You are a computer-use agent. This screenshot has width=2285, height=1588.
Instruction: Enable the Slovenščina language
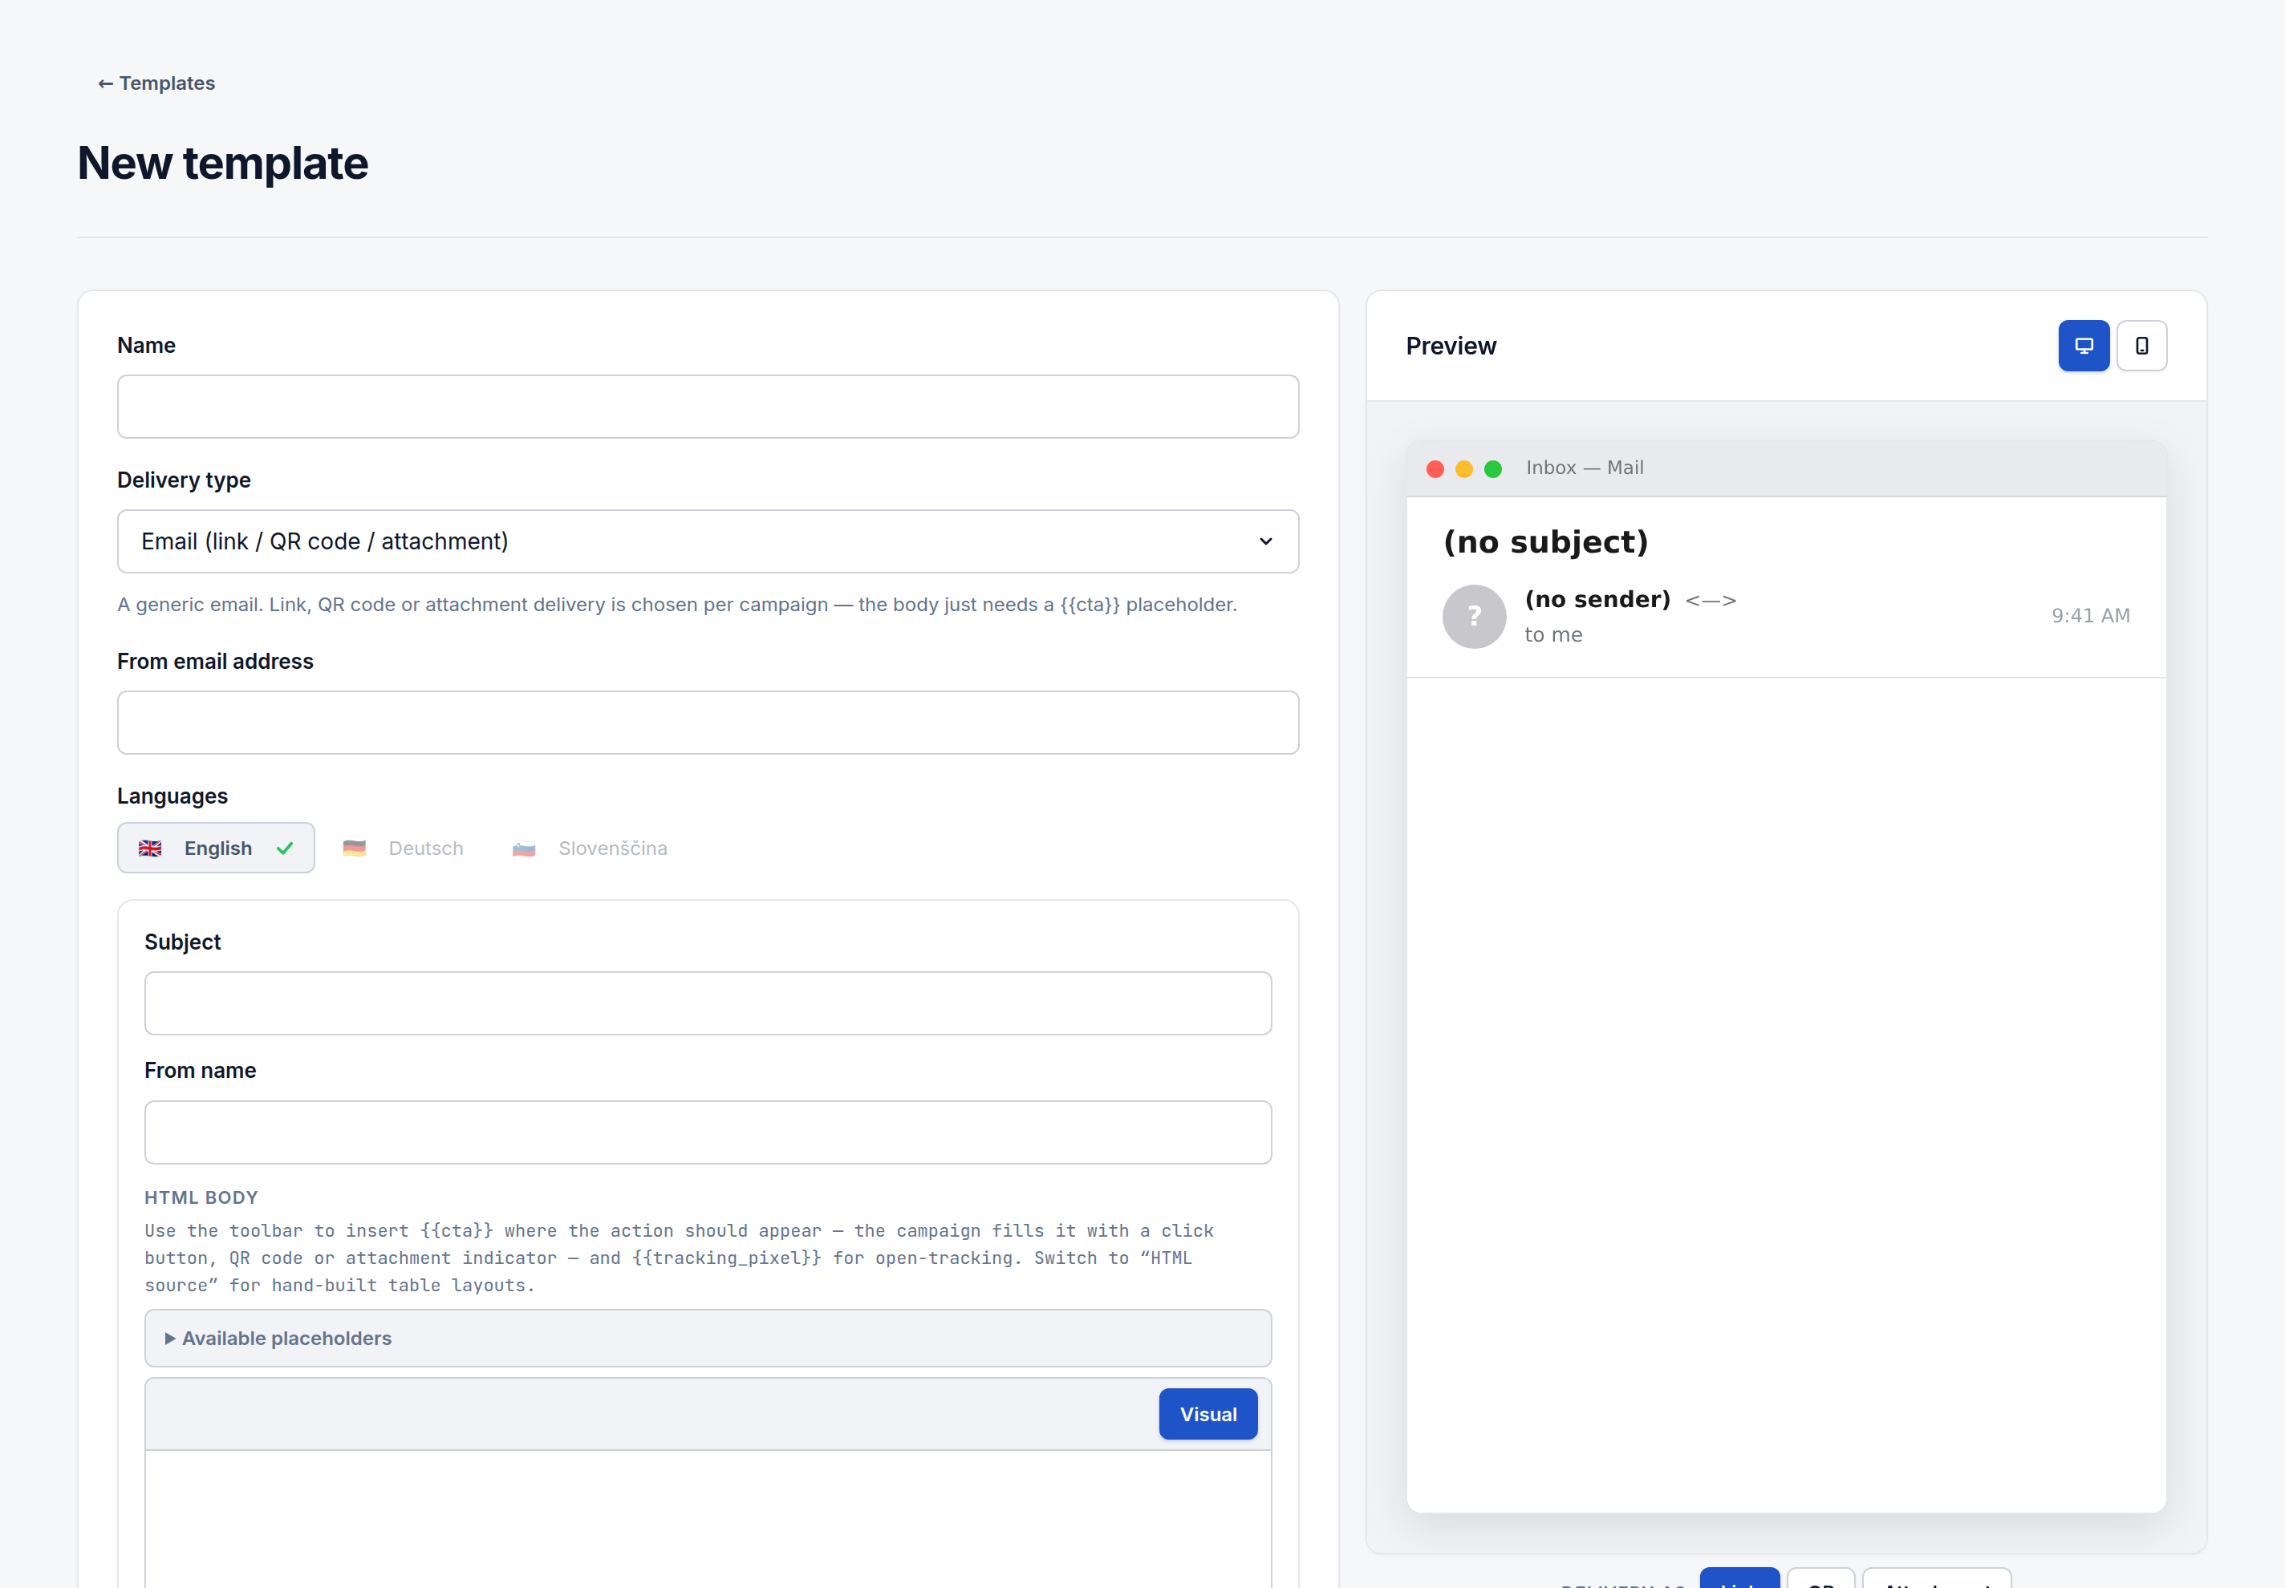(x=589, y=848)
